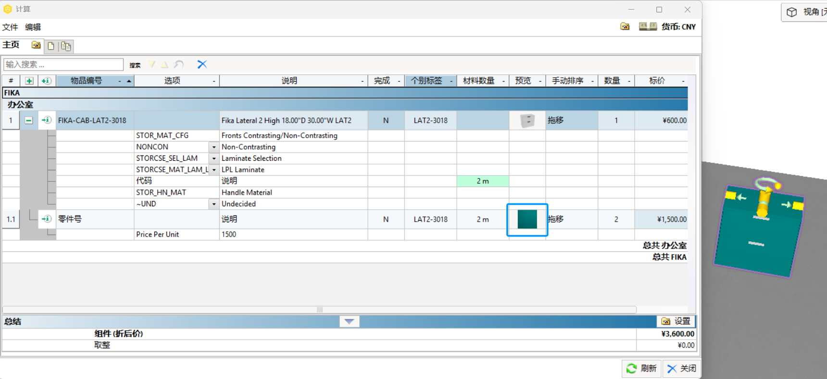
Task: Click the 标价 column header
Action: [661, 81]
